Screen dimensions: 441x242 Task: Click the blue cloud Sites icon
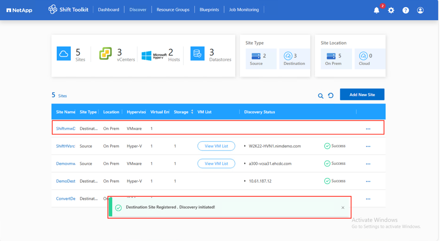click(x=64, y=53)
